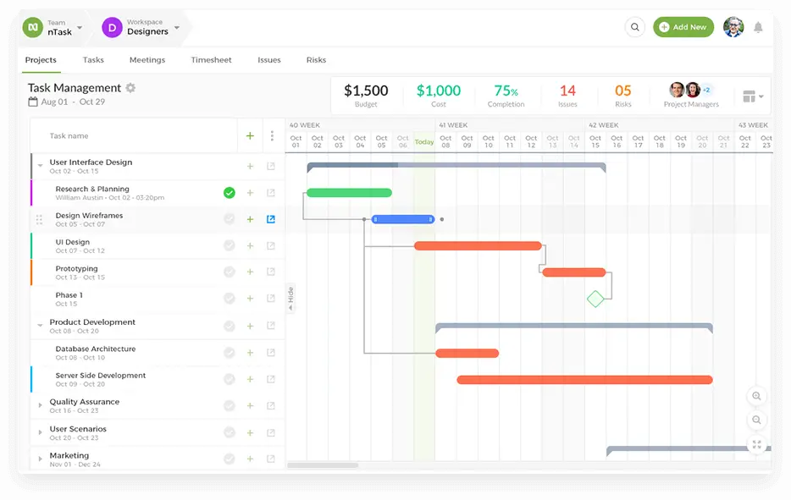Switch to the Issues tab
Screen dimensions: 791x500
pyautogui.click(x=268, y=60)
